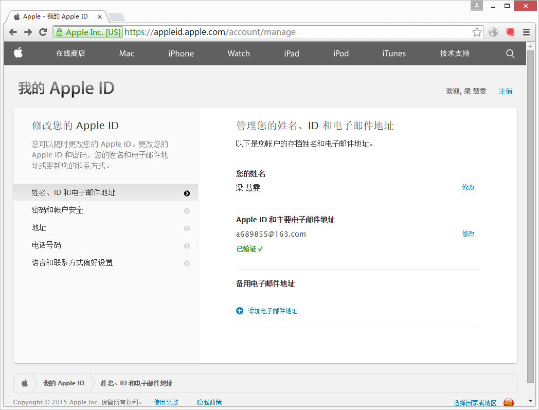
Task: Click scrollbar down arrow
Action: [530, 401]
